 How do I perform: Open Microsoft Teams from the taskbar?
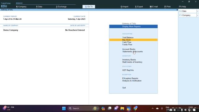coord(116,108)
